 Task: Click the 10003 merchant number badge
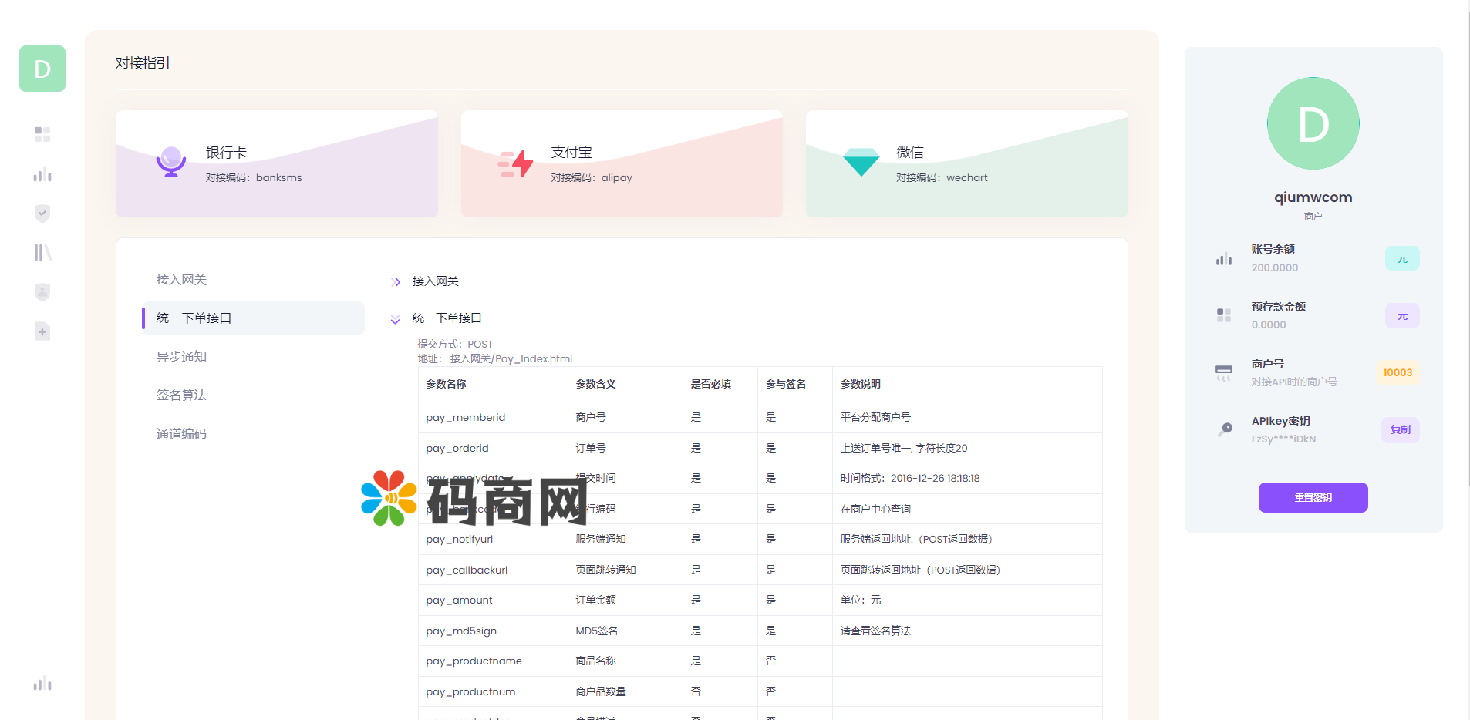click(x=1397, y=373)
